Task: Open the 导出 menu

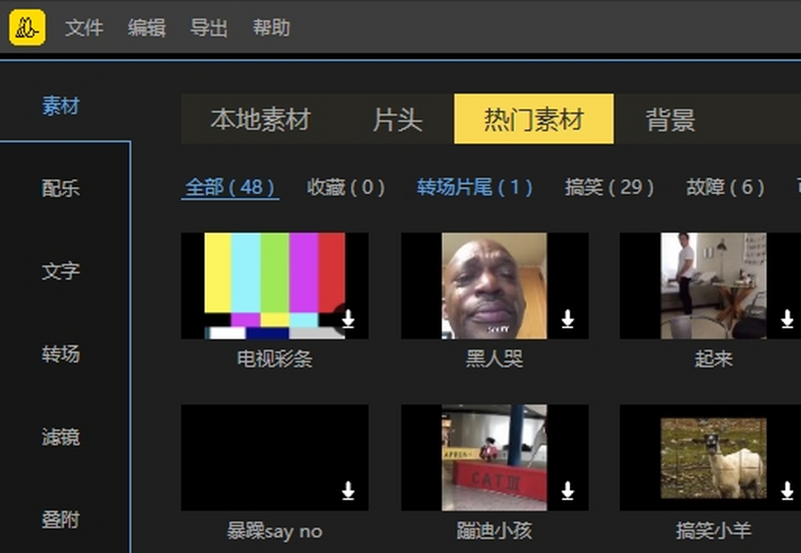Action: click(x=209, y=28)
